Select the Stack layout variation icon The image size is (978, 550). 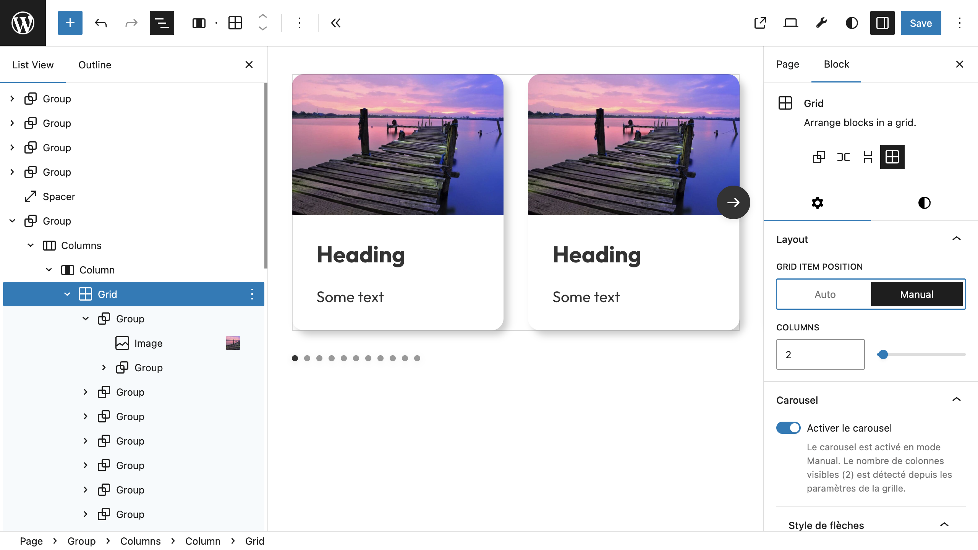pyautogui.click(x=868, y=157)
